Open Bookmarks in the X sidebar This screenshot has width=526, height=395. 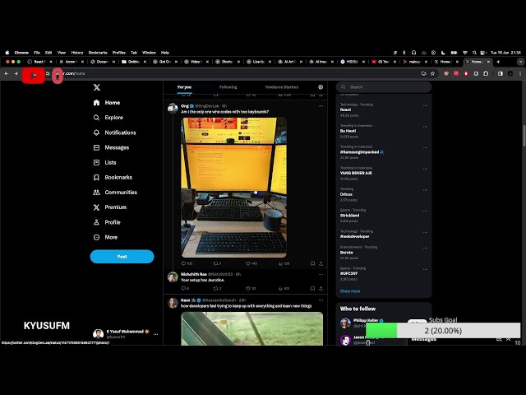(x=113, y=178)
